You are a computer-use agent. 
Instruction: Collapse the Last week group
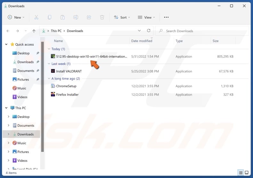pyautogui.click(x=49, y=64)
